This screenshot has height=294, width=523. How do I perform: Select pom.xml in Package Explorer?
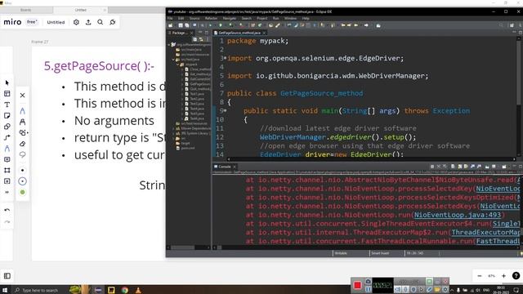click(187, 148)
